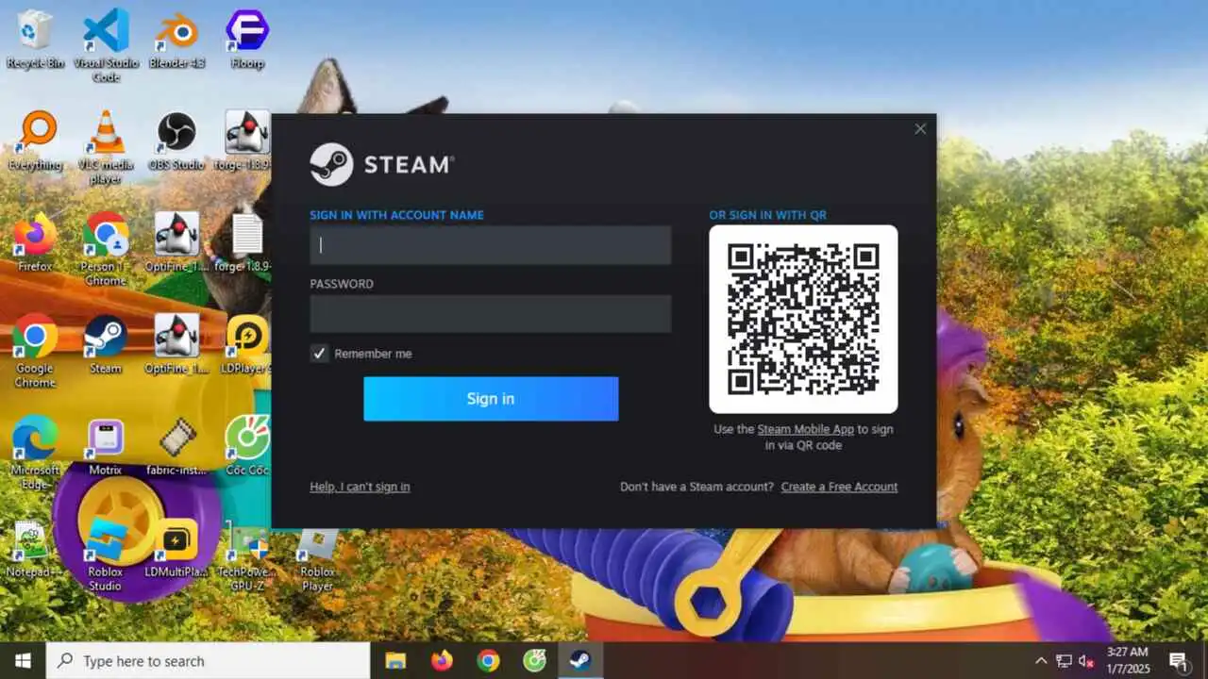Open the clock showing 3:27 AM
Image resolution: width=1208 pixels, height=679 pixels.
click(1127, 660)
